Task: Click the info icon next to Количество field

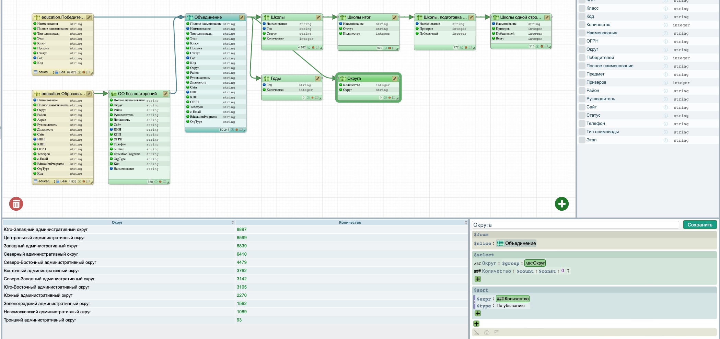Action: click(665, 25)
